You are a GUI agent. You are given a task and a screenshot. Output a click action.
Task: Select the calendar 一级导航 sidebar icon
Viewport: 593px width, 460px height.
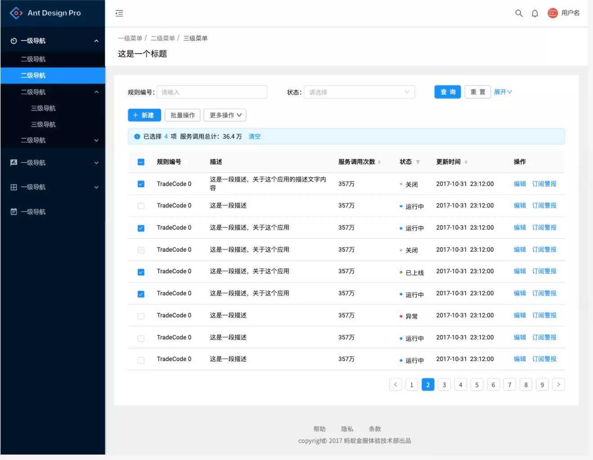click(x=14, y=212)
